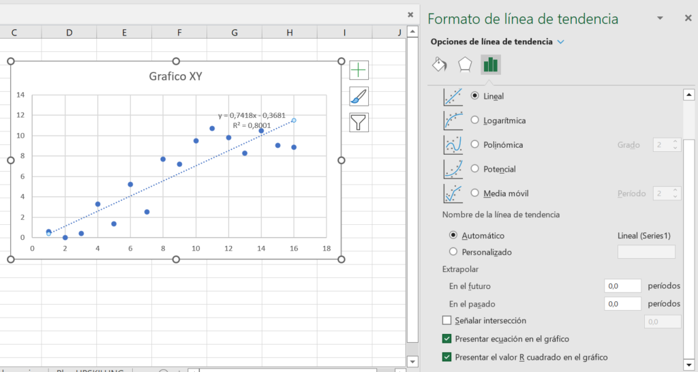Click the Grafico XY chart title
The image size is (698, 372).
175,76
